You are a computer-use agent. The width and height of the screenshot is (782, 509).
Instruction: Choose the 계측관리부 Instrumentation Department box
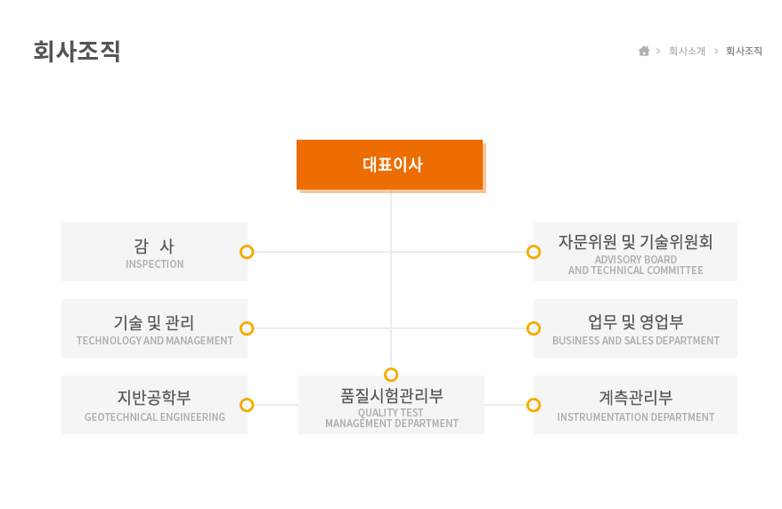[635, 405]
